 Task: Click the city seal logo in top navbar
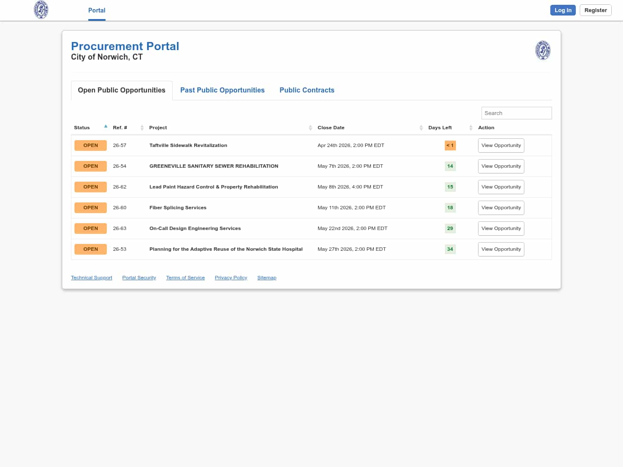[41, 10]
